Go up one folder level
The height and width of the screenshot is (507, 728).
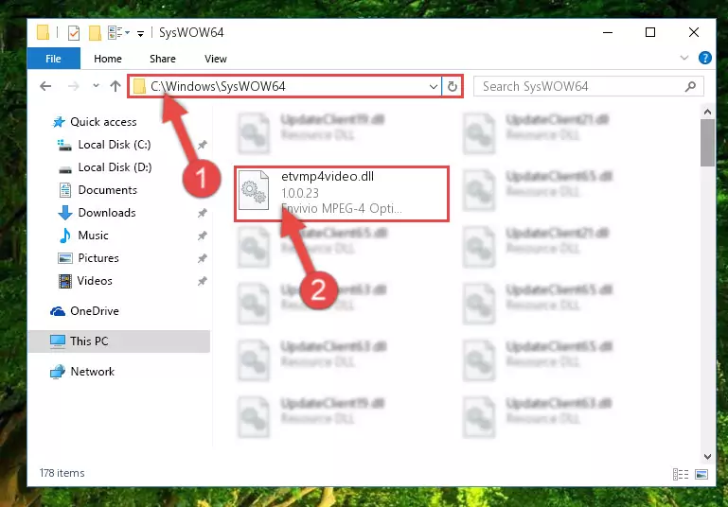(115, 86)
